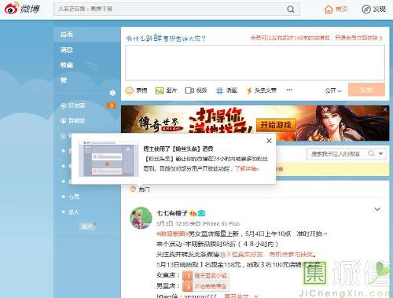Insert an emoji with the 表情 smiley icon
This screenshot has height=298, width=393.
136,90
